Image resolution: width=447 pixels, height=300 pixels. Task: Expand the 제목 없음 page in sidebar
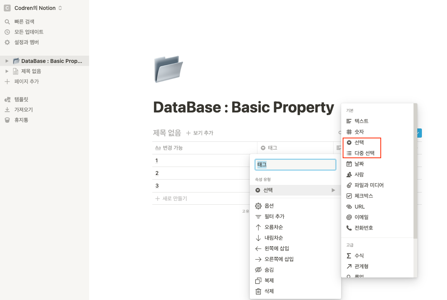pyautogui.click(x=7, y=71)
